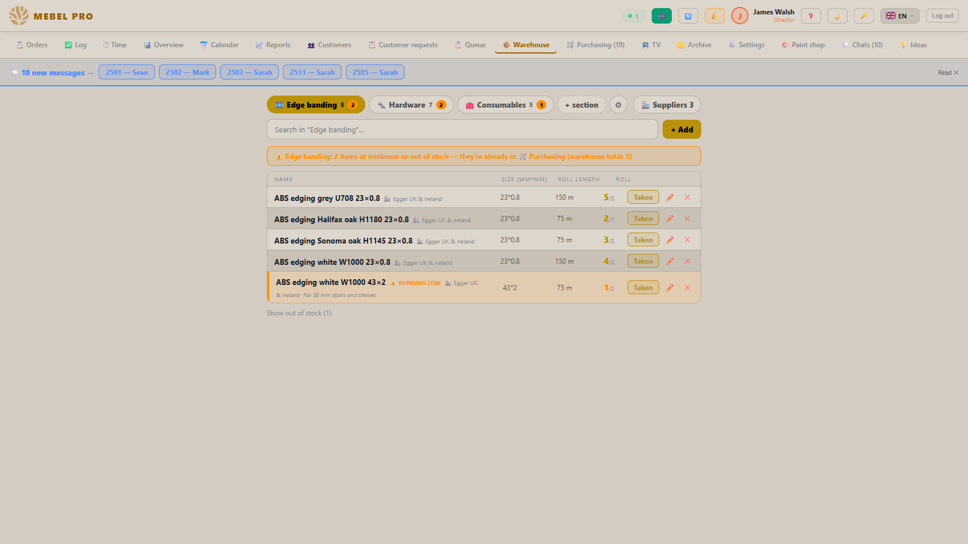Open the Paint shop tab
This screenshot has height=544, width=968.
coord(803,45)
